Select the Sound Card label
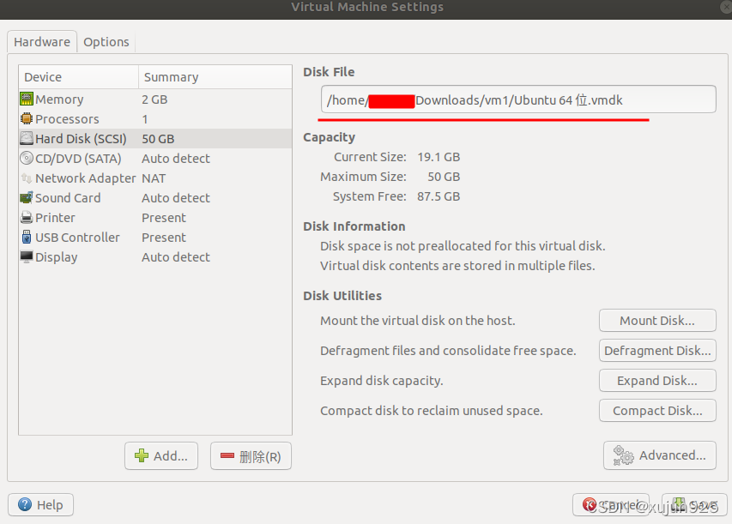 pyautogui.click(x=68, y=197)
